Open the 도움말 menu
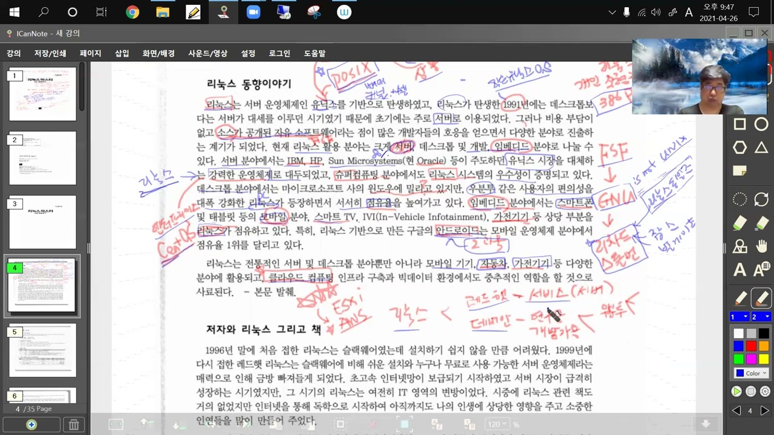 [x=314, y=53]
